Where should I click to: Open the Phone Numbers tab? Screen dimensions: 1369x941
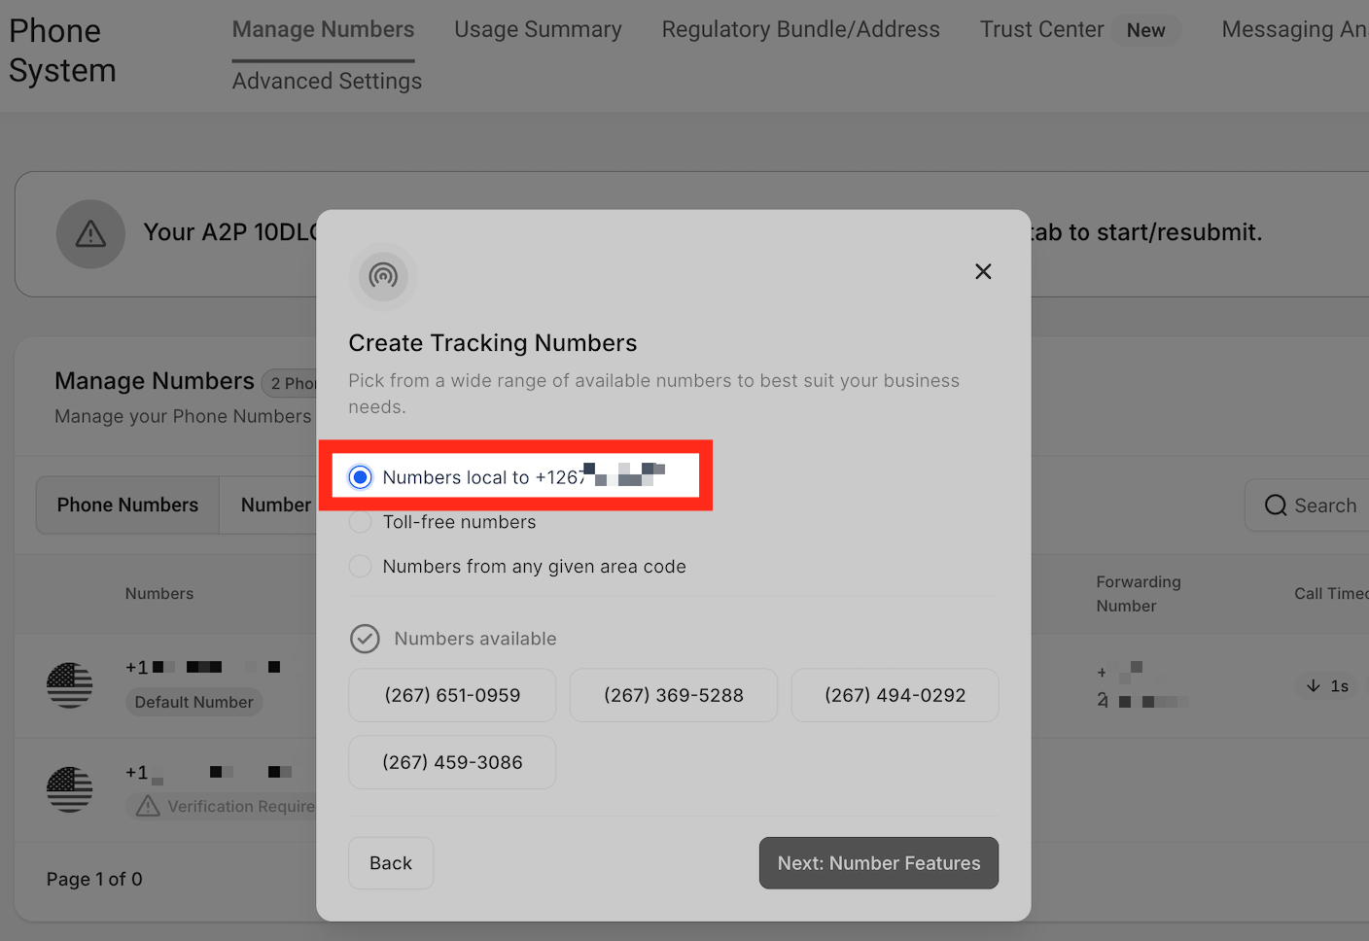126,505
